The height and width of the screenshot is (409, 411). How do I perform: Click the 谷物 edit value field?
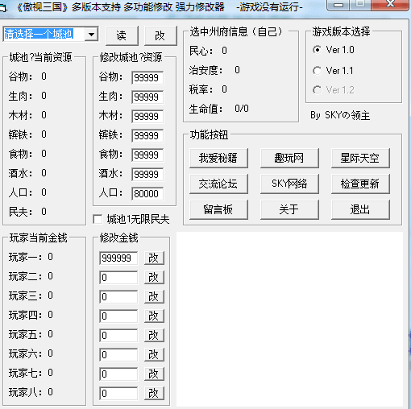[x=147, y=78]
